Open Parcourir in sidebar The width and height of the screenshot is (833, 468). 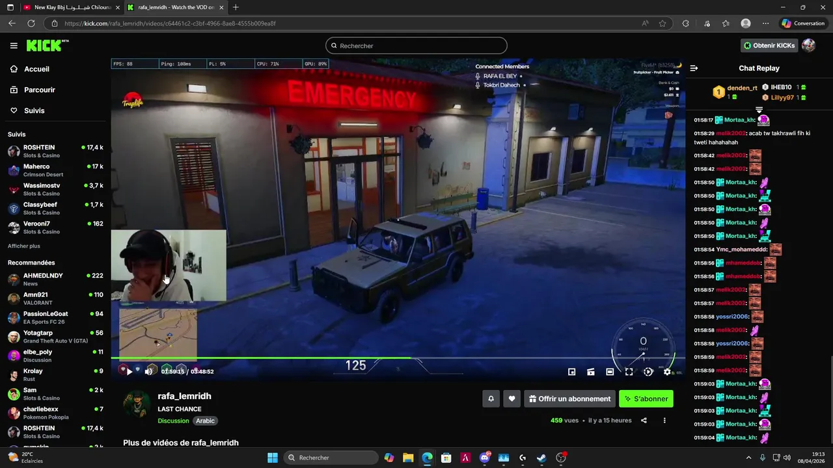[39, 90]
